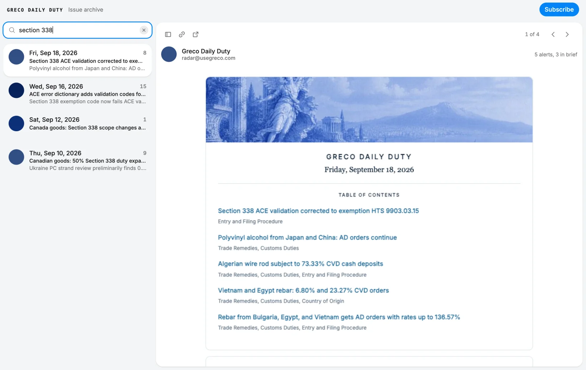This screenshot has height=370, width=586.
Task: Click avatar of Sat, Sep 12 issue
Action: [x=16, y=123]
